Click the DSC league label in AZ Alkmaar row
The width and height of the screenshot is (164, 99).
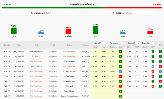pyautogui.click(x=7, y=76)
